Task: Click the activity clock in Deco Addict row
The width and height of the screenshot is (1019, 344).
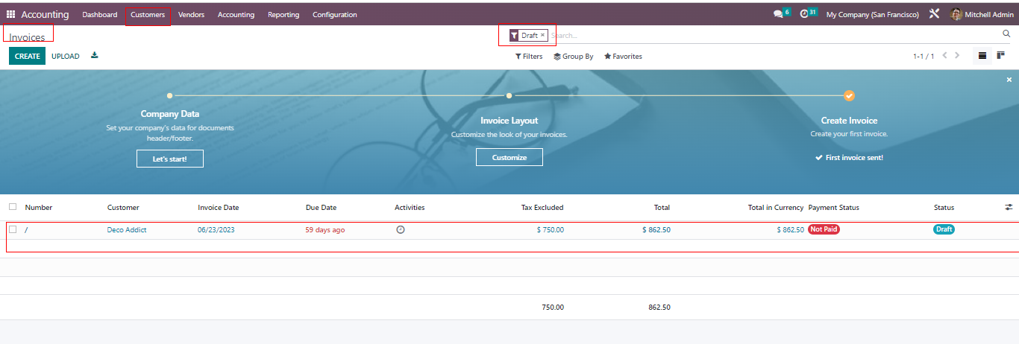Action: click(x=401, y=230)
